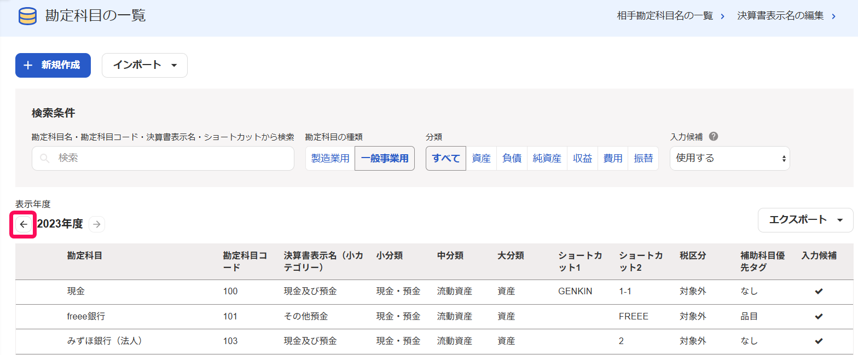858x355 pixels.
Task: Select the freee銀行 account row name
Action: tap(86, 316)
